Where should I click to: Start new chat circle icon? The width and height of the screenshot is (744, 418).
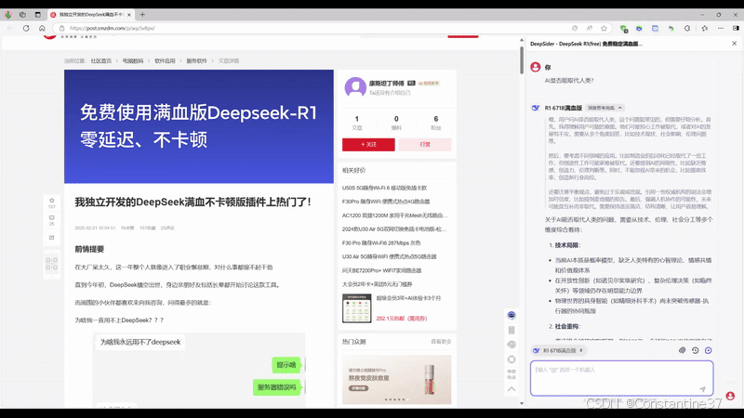pyautogui.click(x=709, y=350)
